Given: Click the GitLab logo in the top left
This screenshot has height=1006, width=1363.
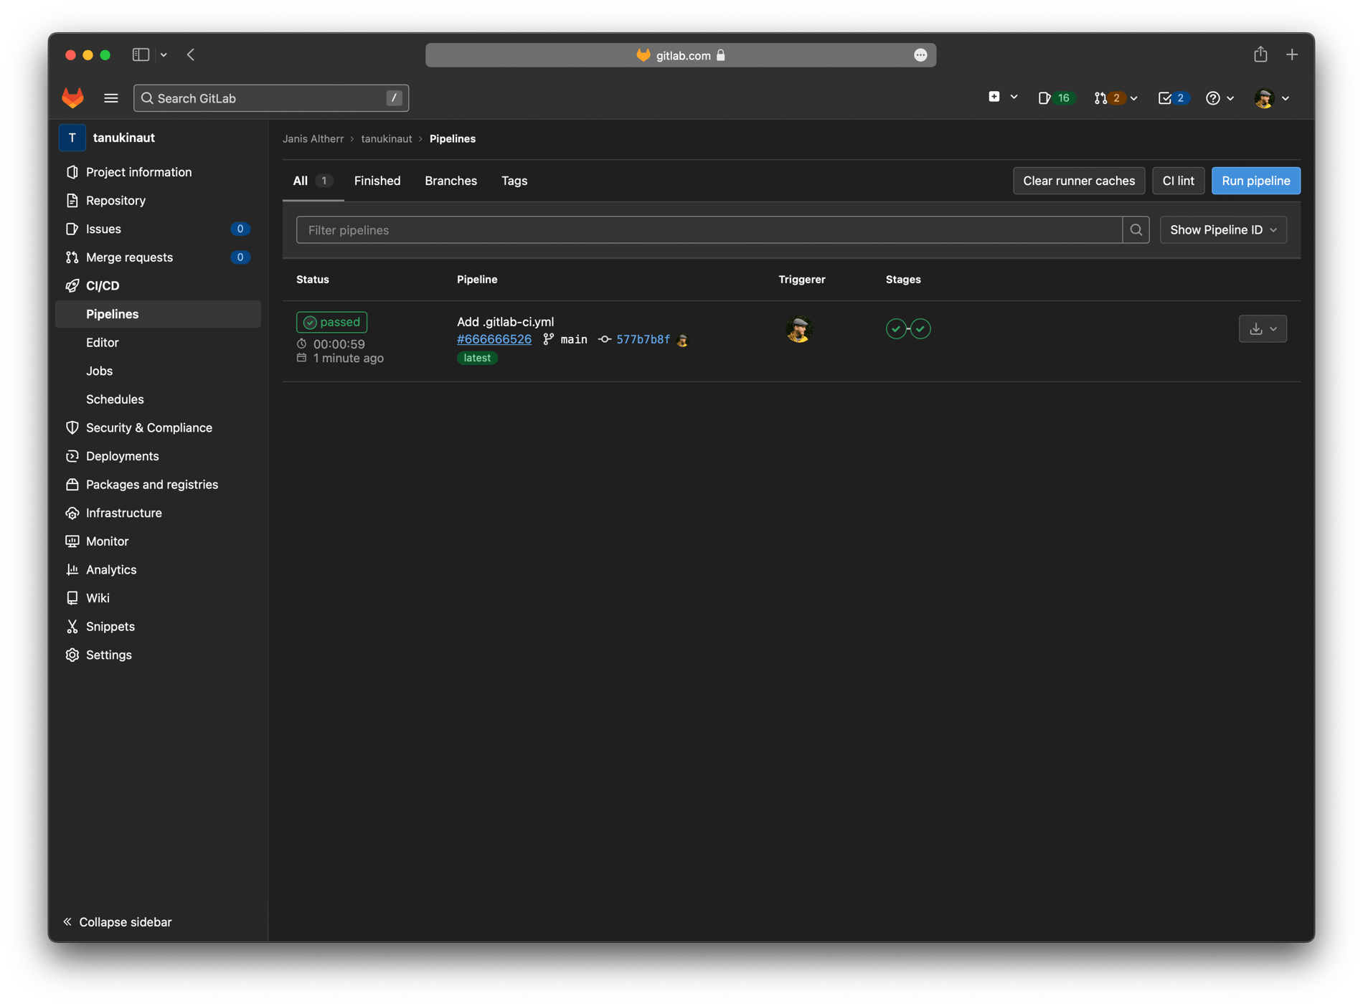Looking at the screenshot, I should click(72, 98).
